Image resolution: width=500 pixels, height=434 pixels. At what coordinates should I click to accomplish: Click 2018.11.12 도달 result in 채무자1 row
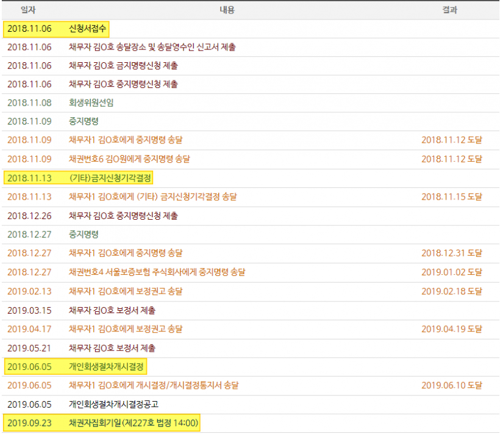[452, 140]
